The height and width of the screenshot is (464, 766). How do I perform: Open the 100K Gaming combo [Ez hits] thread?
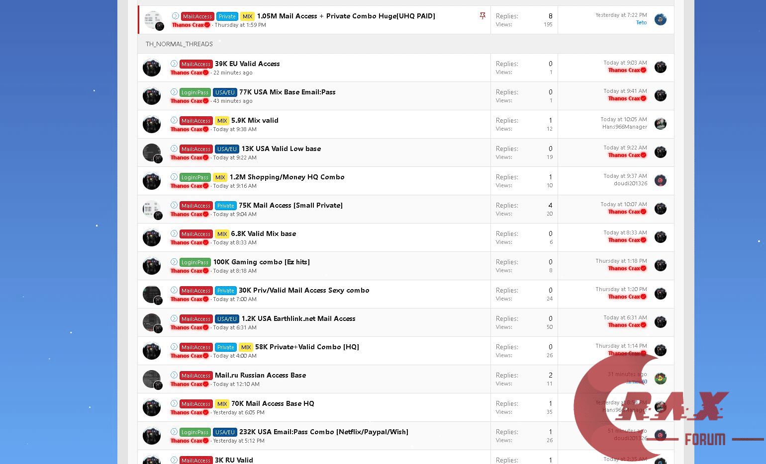click(x=262, y=262)
